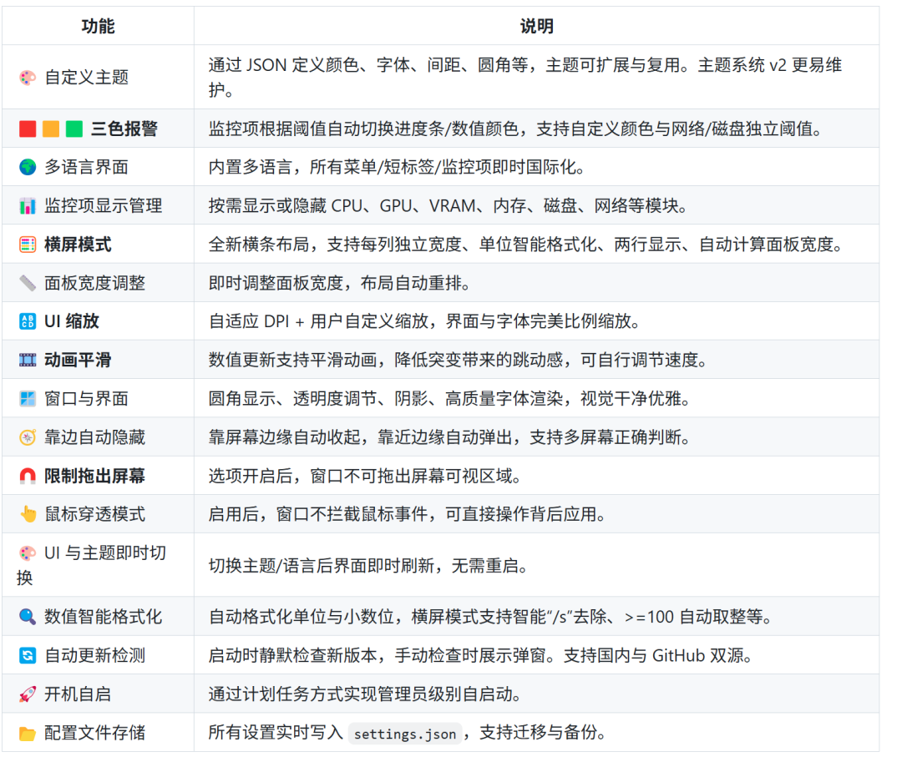Click the window icon beside 窗口与界面
This screenshot has height=757, width=902.
tap(28, 399)
